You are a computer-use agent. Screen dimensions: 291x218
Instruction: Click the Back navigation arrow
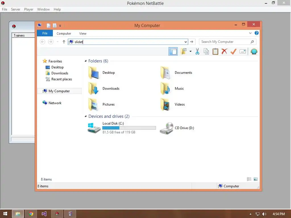click(43, 42)
